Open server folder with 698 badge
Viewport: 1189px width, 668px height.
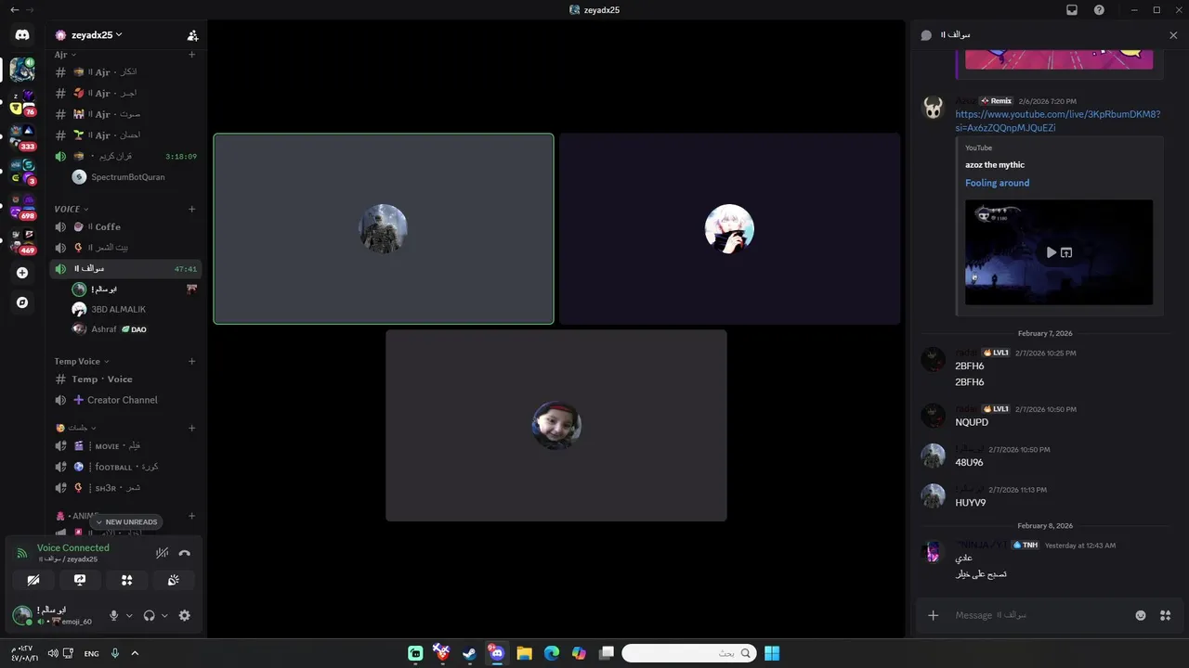click(x=22, y=205)
